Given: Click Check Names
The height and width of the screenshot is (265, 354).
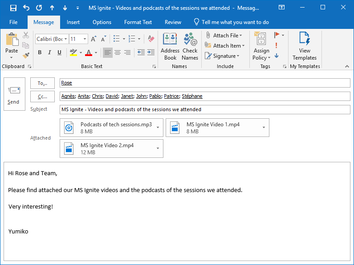Looking at the screenshot, I should (190, 47).
